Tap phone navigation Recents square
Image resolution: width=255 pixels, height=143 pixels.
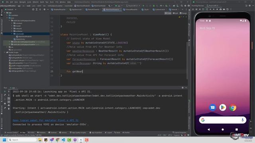(x=237, y=129)
